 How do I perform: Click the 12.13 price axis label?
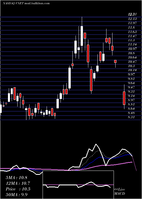click(x=132, y=19)
